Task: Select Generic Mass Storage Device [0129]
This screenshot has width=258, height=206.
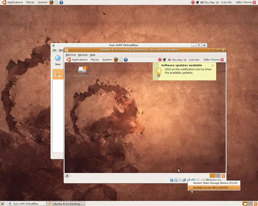Action: [215, 183]
